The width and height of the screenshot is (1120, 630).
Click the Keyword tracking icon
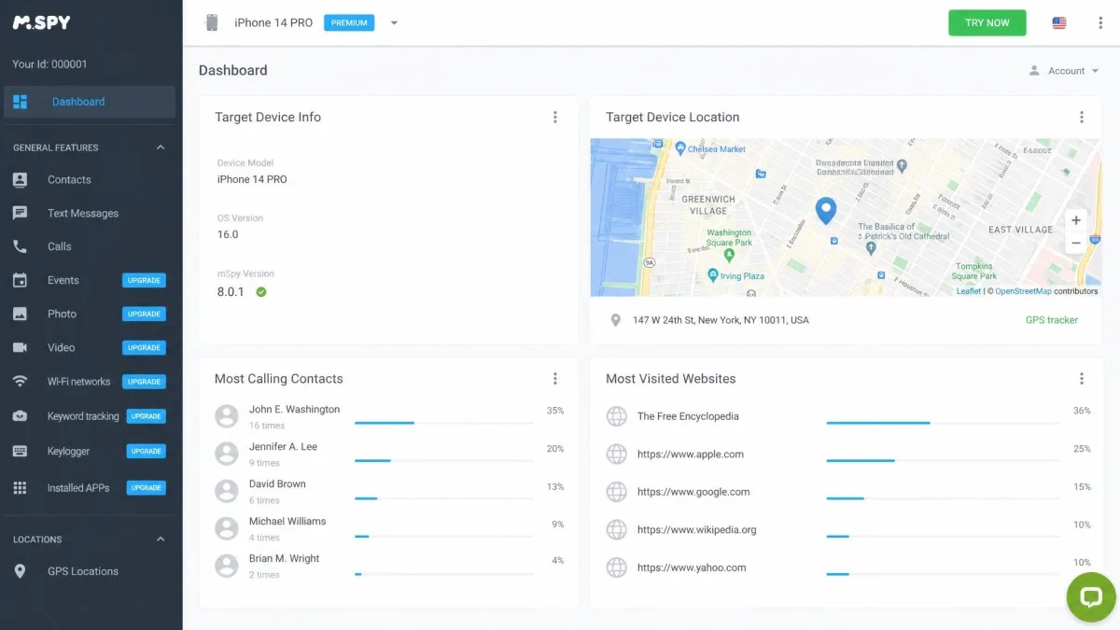tap(20, 416)
